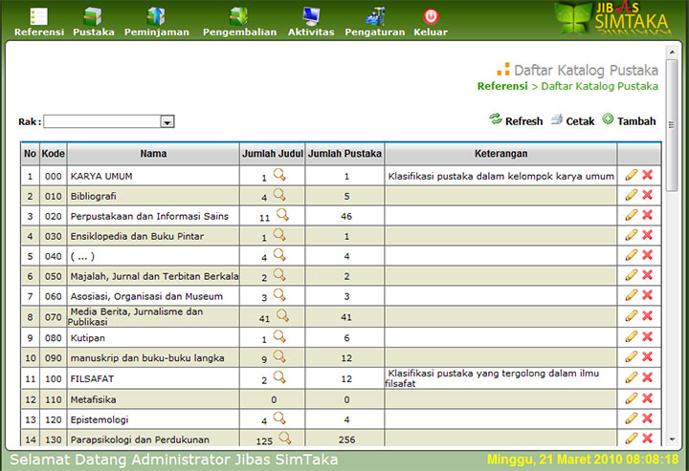
Task: Edit the Metafisika catalog entry
Action: pyautogui.click(x=632, y=398)
